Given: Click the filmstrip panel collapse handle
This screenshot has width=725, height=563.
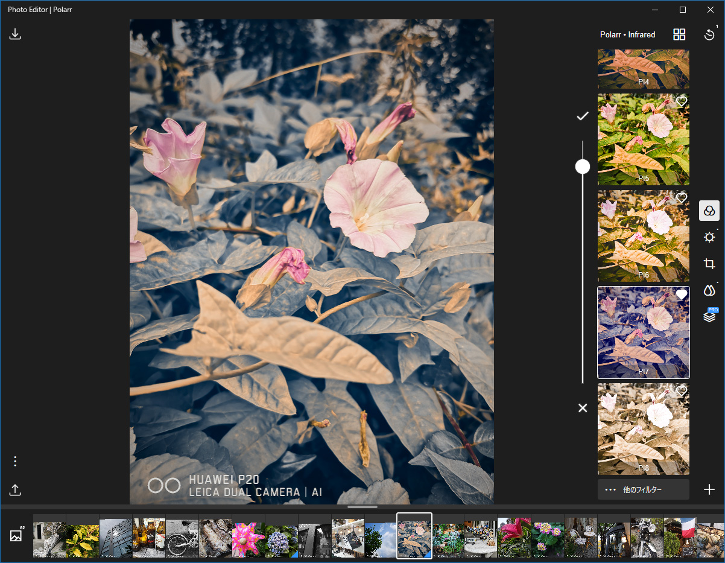Looking at the screenshot, I should click(362, 506).
